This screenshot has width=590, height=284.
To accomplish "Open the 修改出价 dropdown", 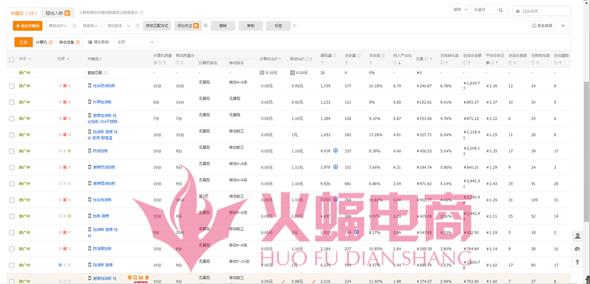I will click(58, 26).
